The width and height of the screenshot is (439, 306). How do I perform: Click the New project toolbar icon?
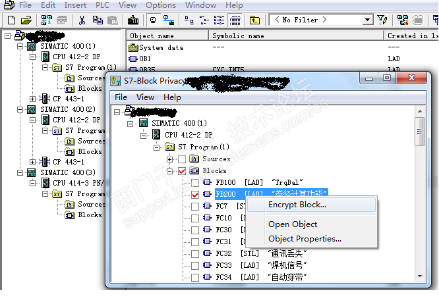(11, 20)
